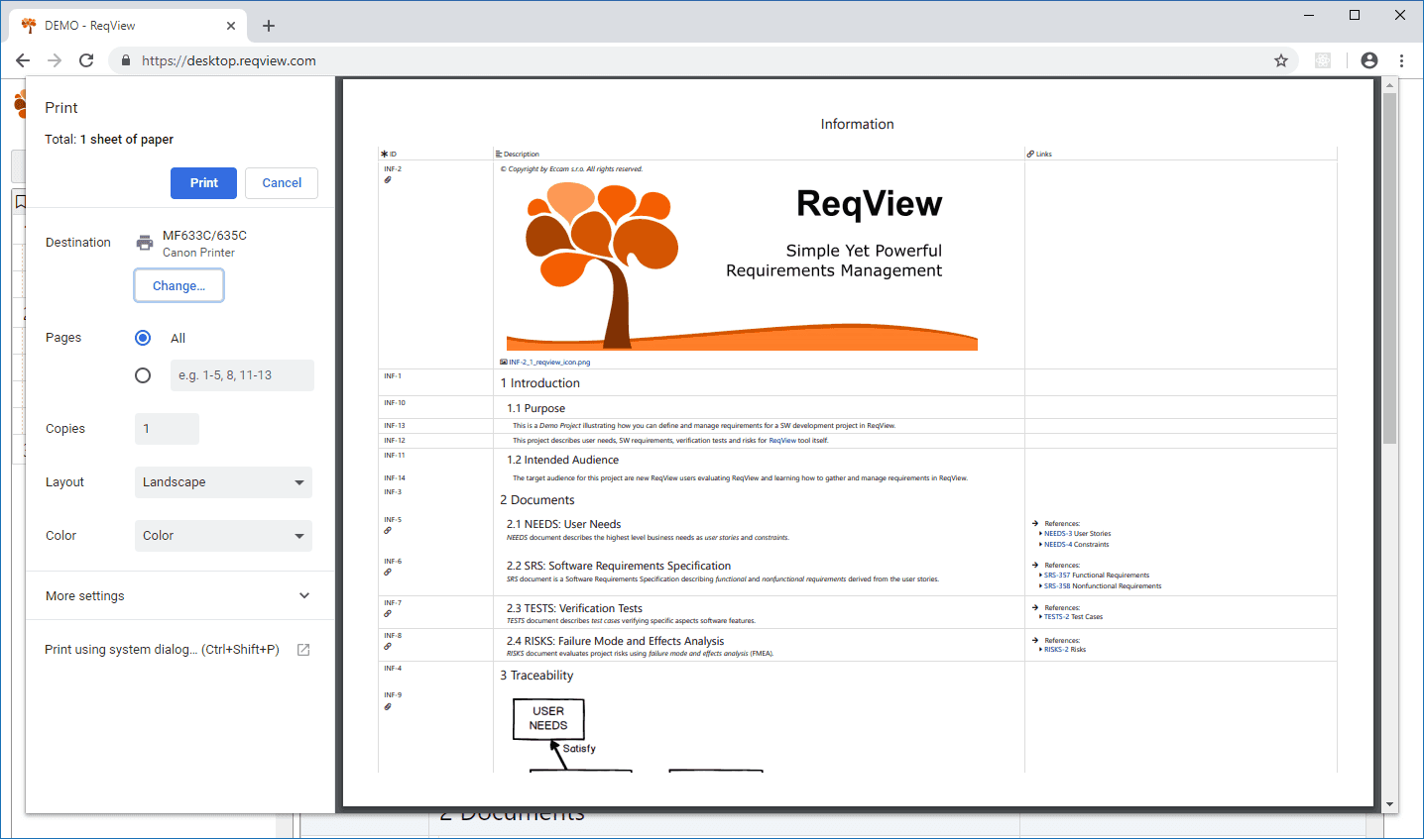Screen dimensions: 1424x839
Task: Open the browser extension icon
Action: pyautogui.click(x=1323, y=60)
